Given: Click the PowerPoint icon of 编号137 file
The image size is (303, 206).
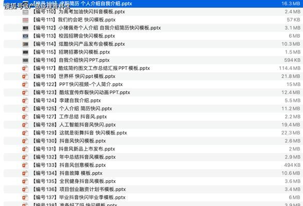Looking at the screenshot, I should click(25, 198).
